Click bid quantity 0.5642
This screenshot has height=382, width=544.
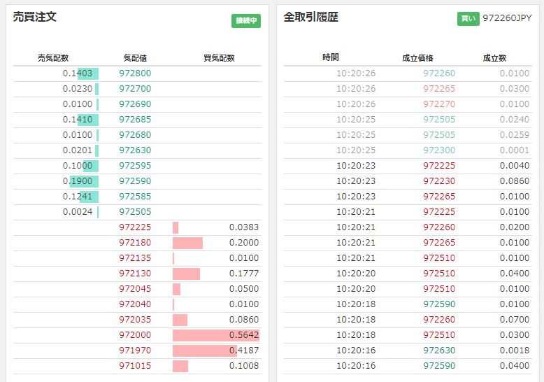click(244, 335)
